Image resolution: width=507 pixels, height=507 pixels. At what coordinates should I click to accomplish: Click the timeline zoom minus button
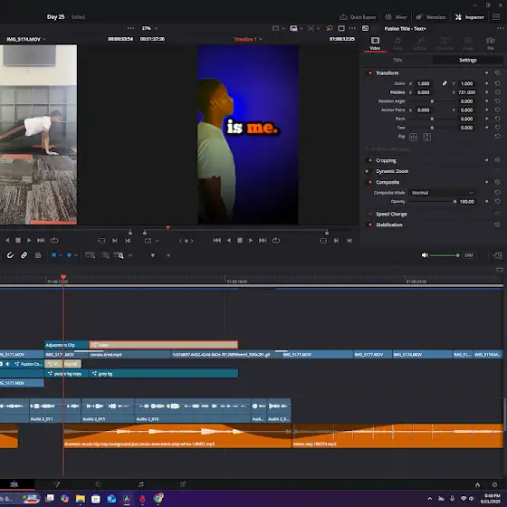[x=130, y=255]
